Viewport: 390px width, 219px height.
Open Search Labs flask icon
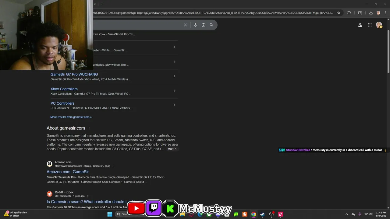pyautogui.click(x=360, y=25)
